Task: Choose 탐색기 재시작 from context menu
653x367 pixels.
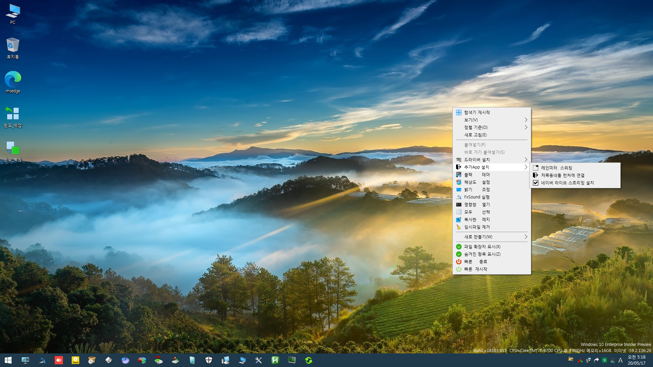Action: 491,112
